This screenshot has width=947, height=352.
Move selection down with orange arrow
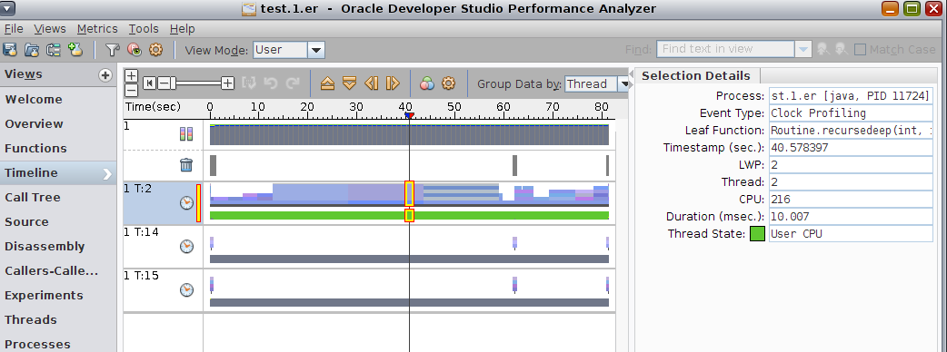[349, 83]
